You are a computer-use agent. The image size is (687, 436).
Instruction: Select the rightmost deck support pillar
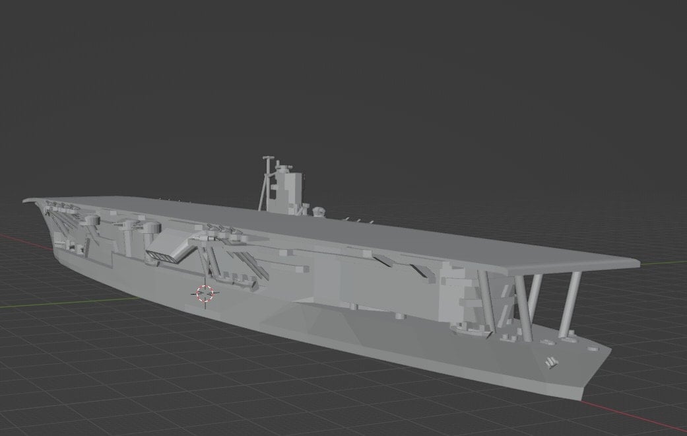coord(570,305)
